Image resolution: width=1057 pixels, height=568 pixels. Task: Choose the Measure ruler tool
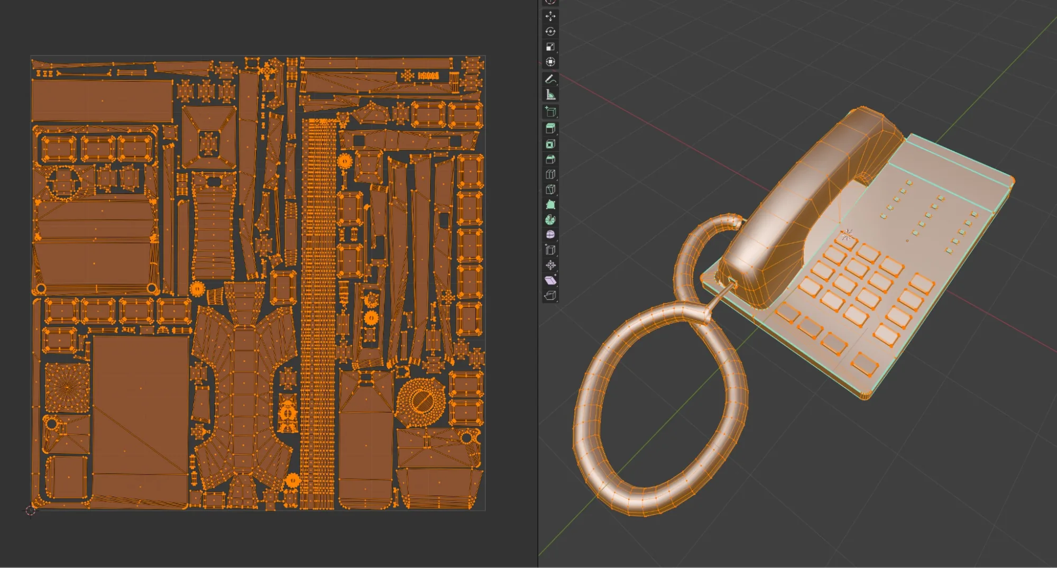click(550, 95)
